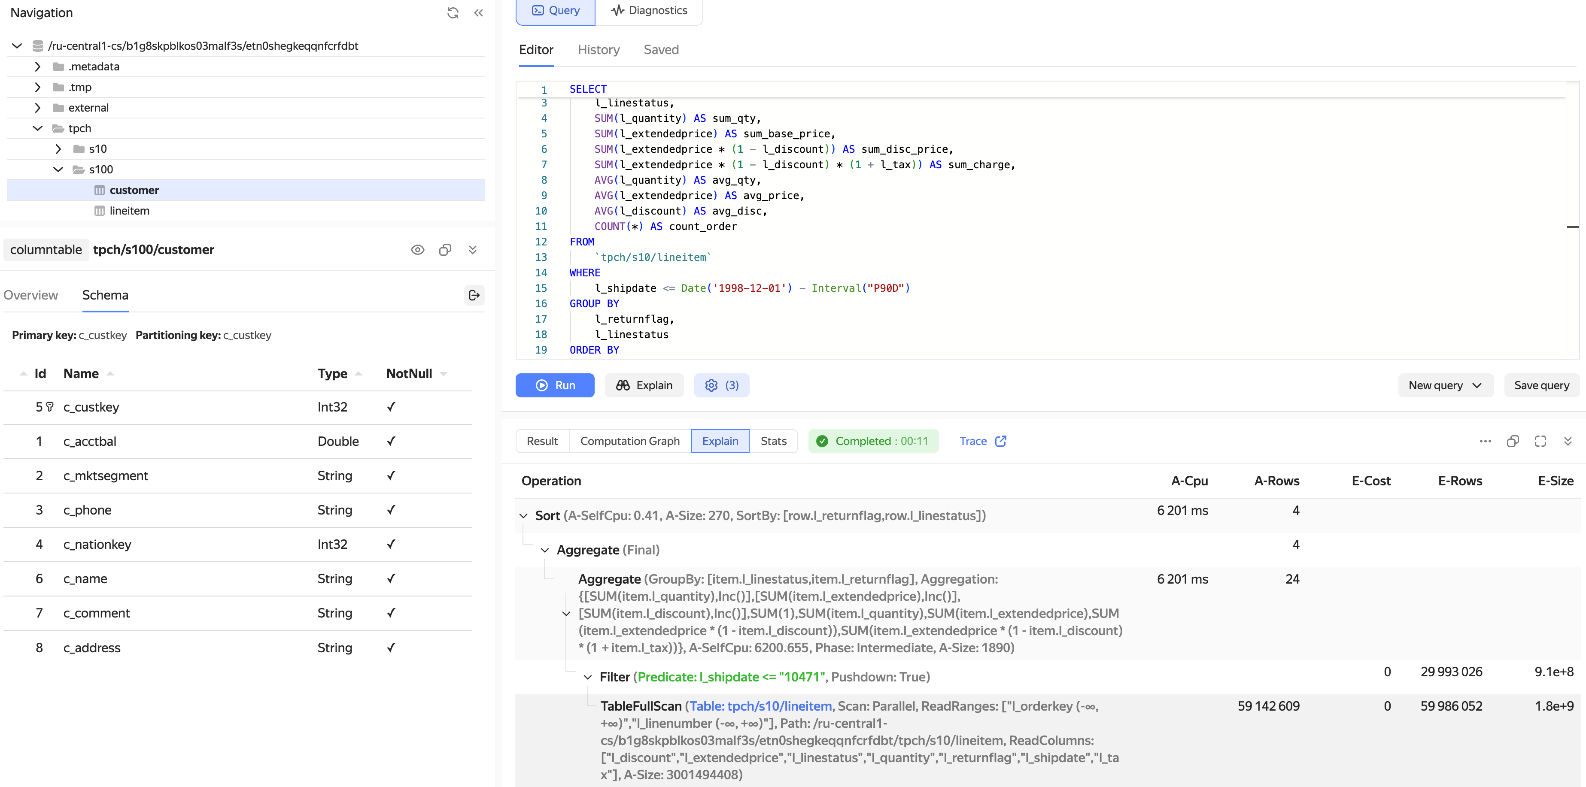Open query settings gear (3)
The width and height of the screenshot is (1586, 787).
tap(721, 385)
